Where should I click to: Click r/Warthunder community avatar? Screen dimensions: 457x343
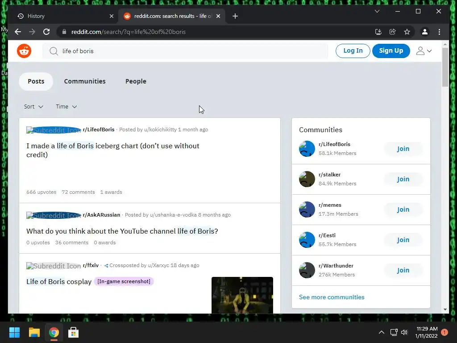point(307,270)
